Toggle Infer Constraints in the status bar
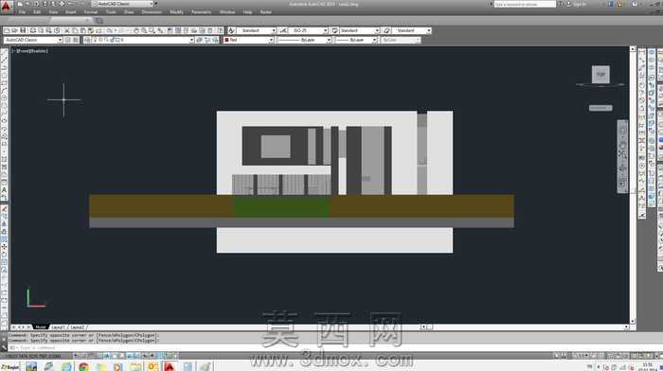 pos(76,356)
